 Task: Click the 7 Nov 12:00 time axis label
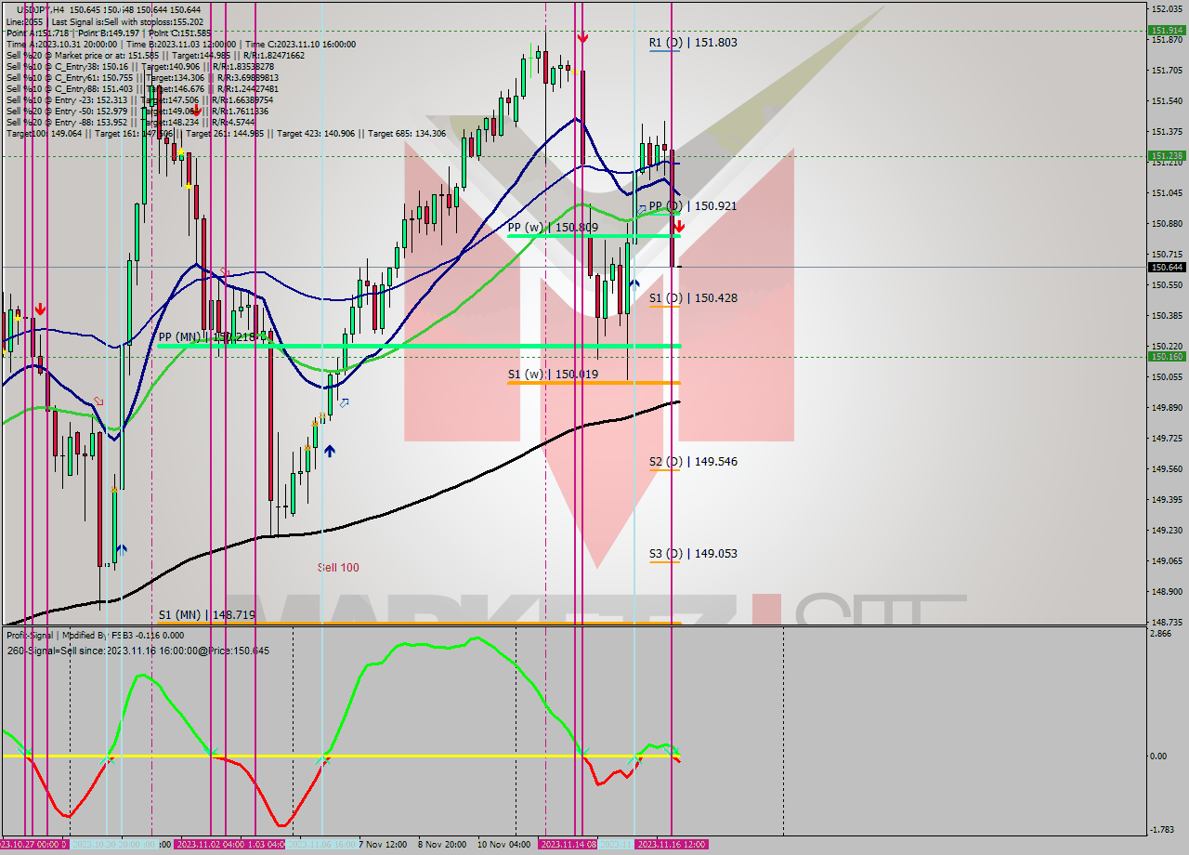383,845
